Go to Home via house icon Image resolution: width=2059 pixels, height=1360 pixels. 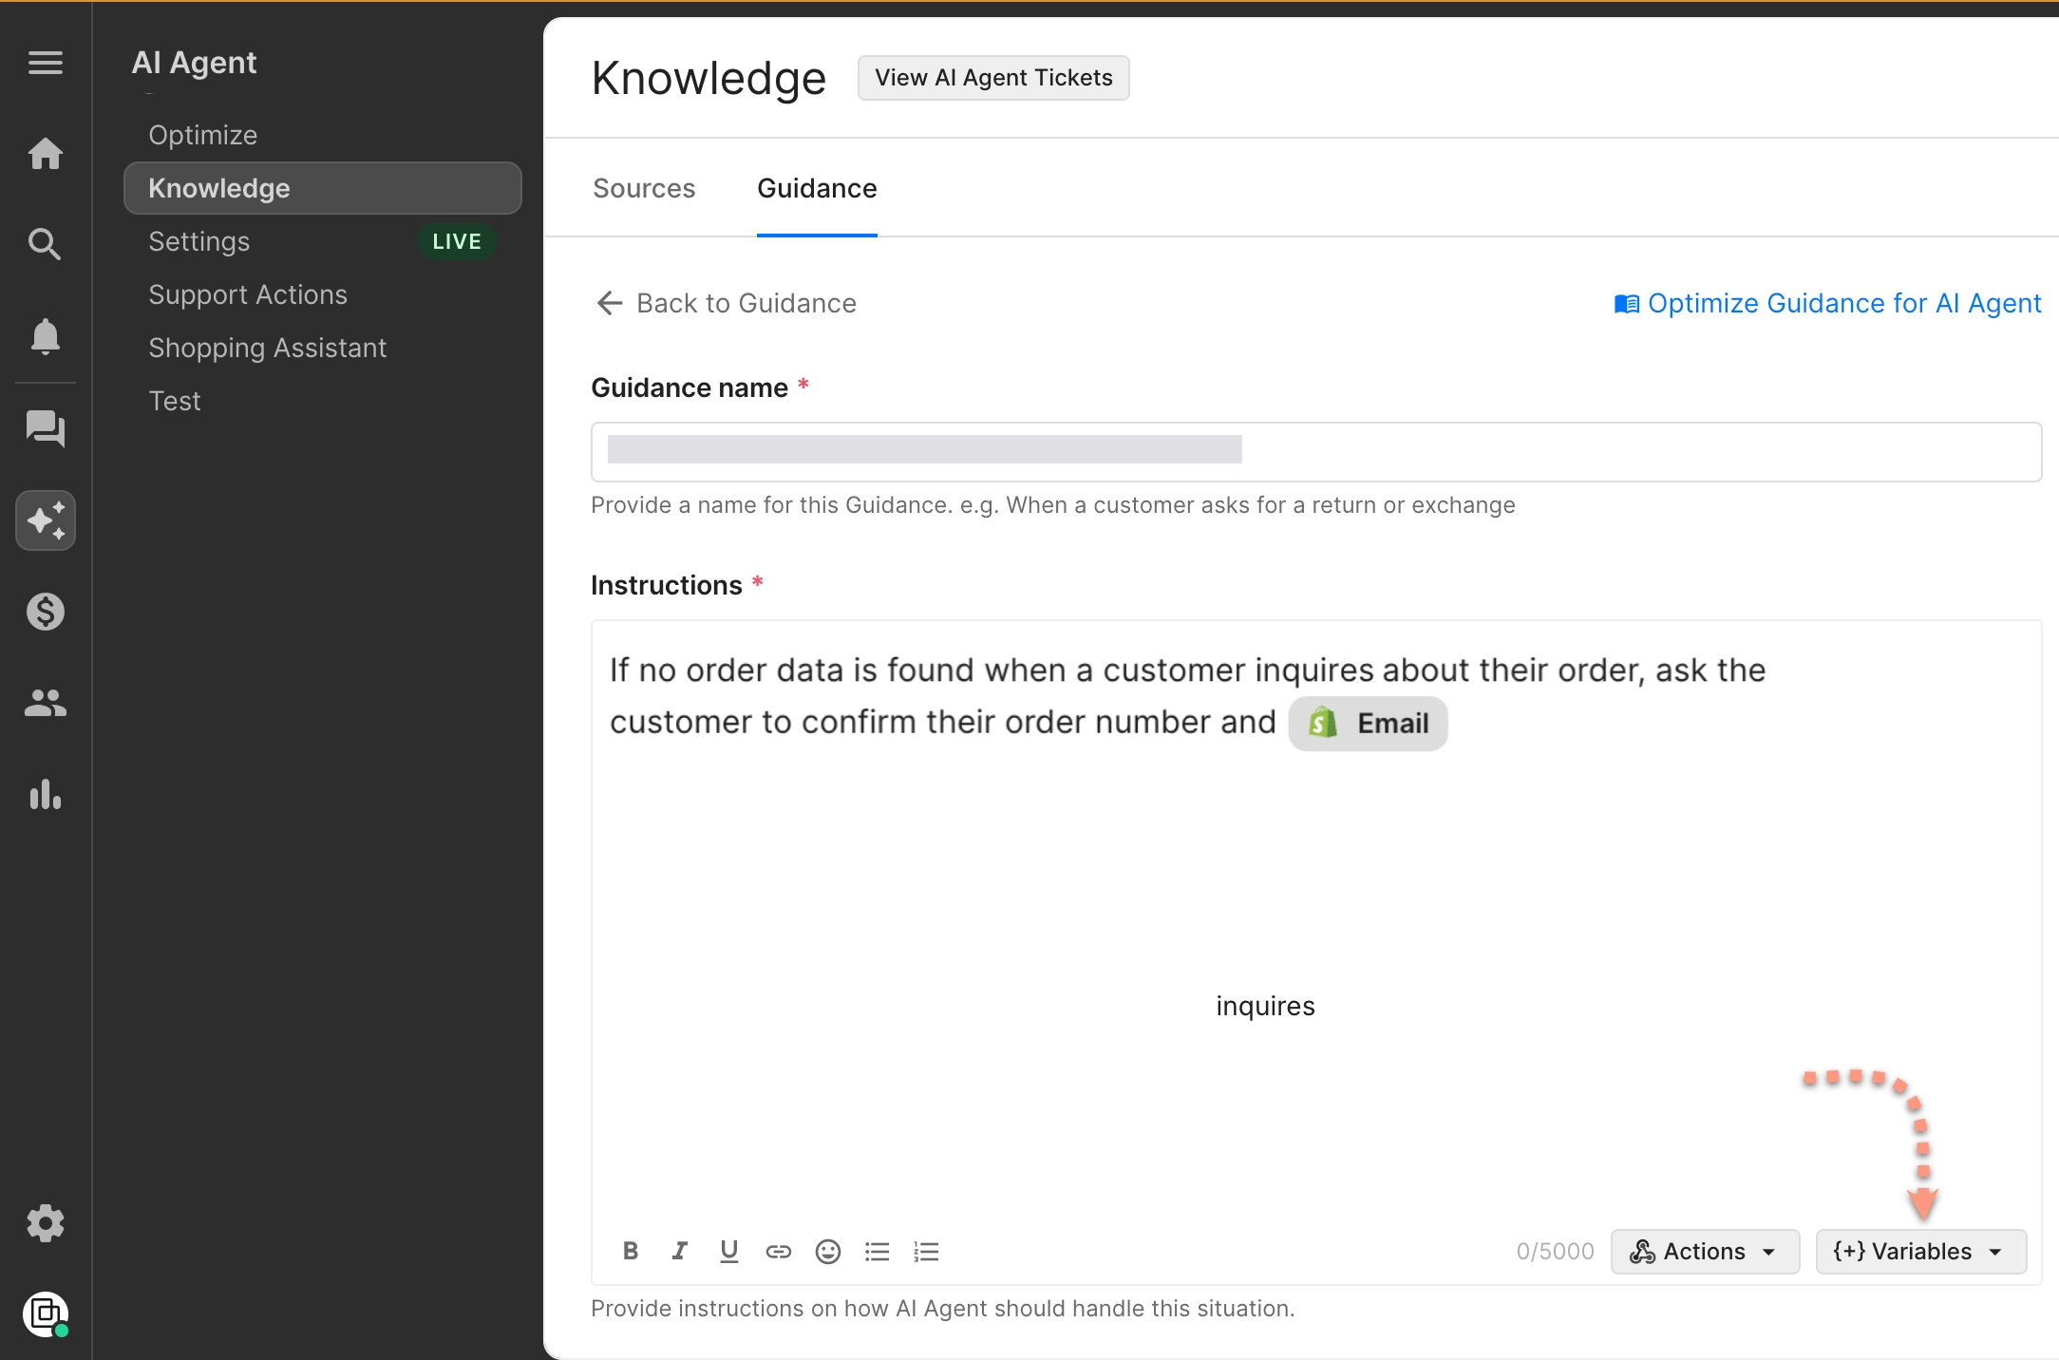pyautogui.click(x=45, y=153)
